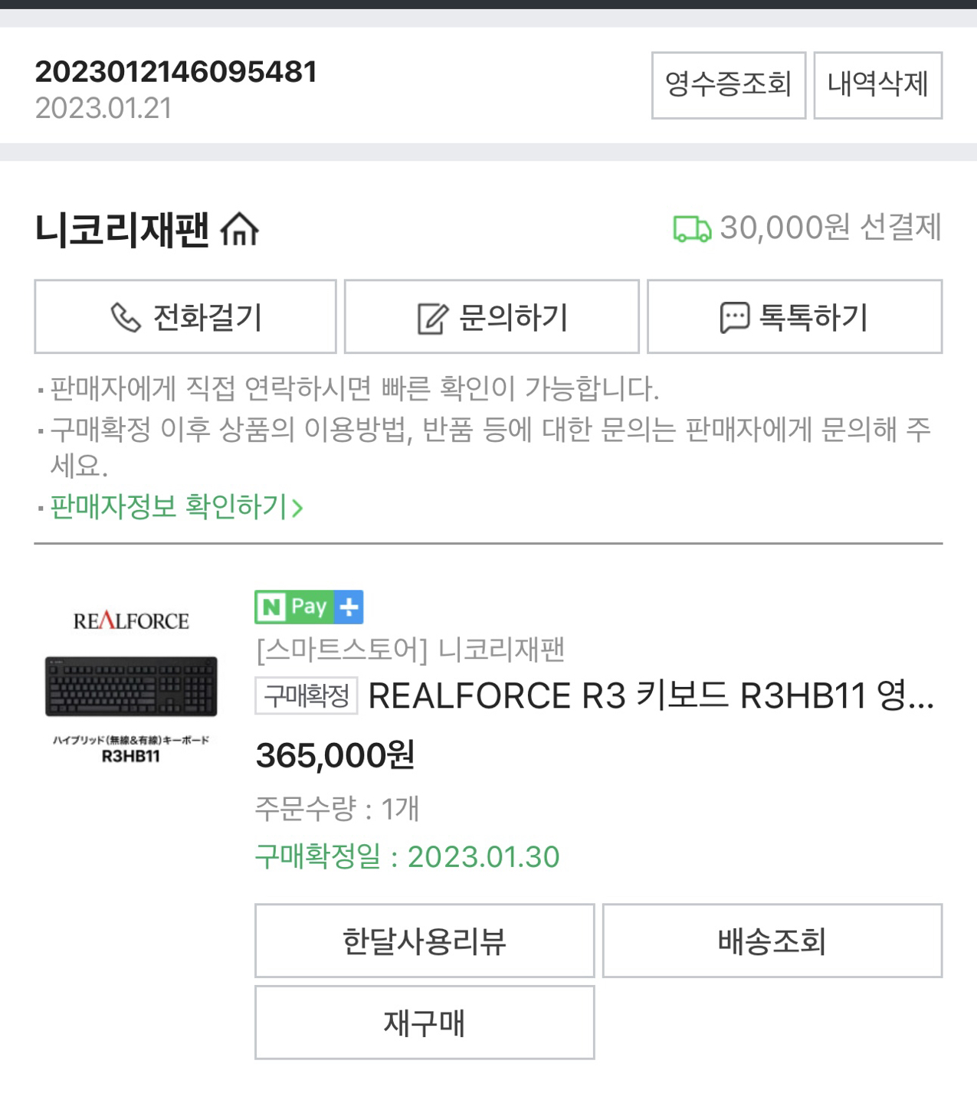Expand the chevron after 판매자정보 확인하기
The height and width of the screenshot is (1103, 977).
(299, 506)
